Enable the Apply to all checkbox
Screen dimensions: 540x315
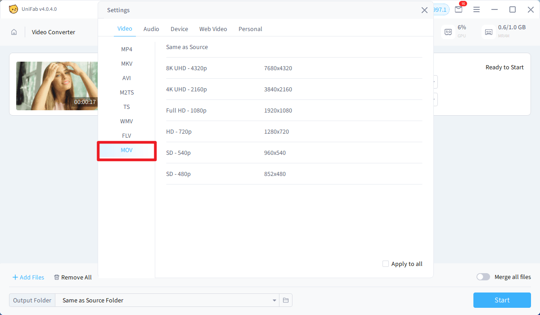point(386,264)
